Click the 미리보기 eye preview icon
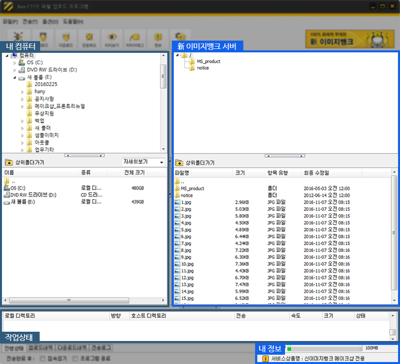The width and height of the screenshot is (400, 364). click(112, 37)
